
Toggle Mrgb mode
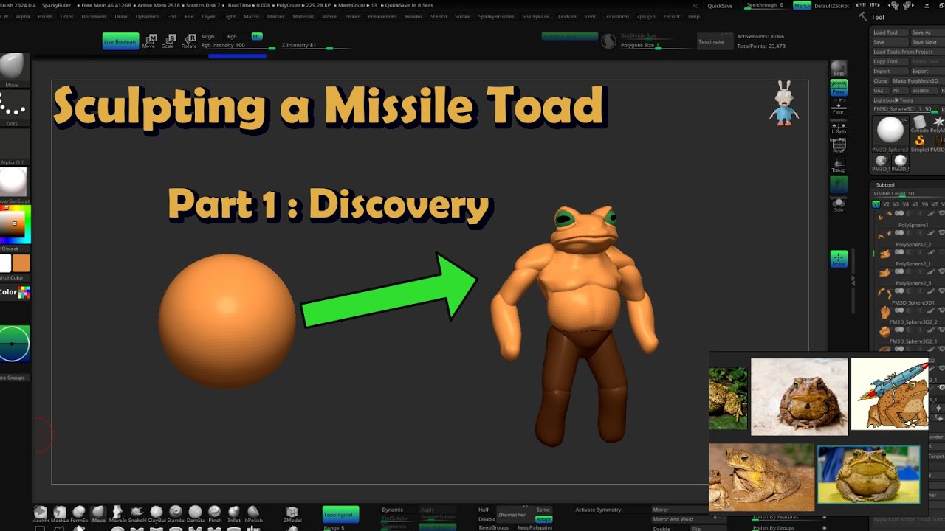pos(207,36)
